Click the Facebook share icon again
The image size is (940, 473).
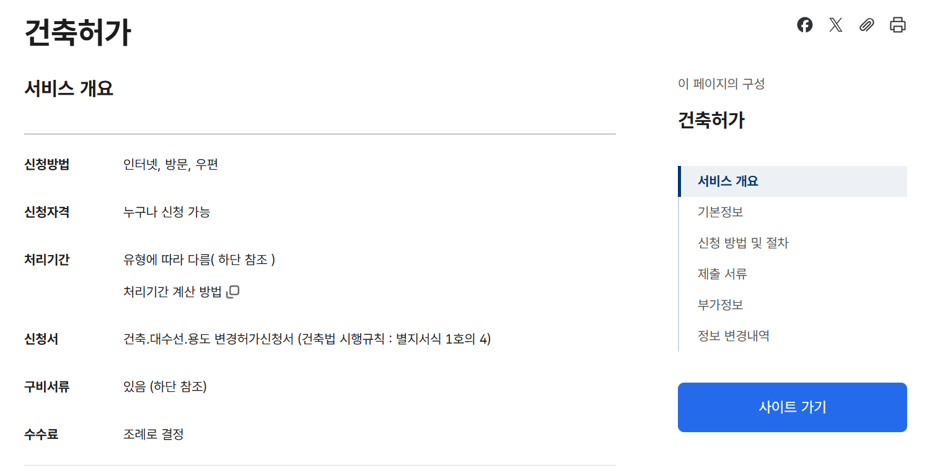(804, 25)
